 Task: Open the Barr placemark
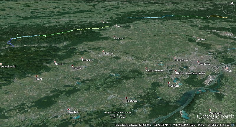37,76
